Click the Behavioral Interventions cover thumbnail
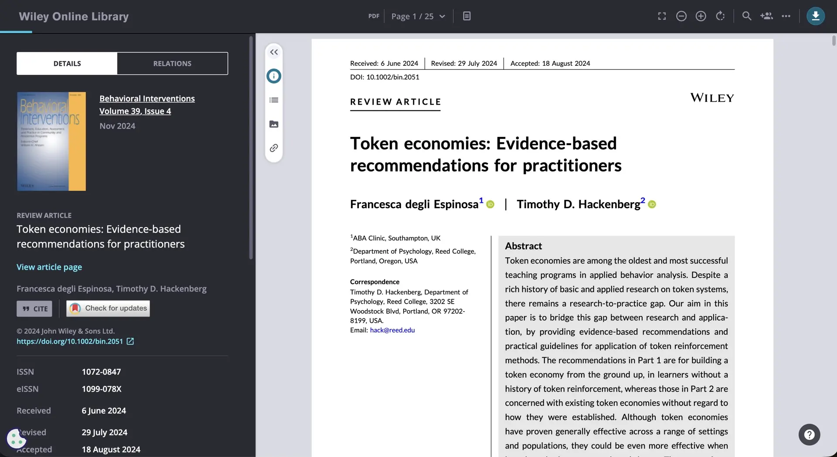 (51, 141)
